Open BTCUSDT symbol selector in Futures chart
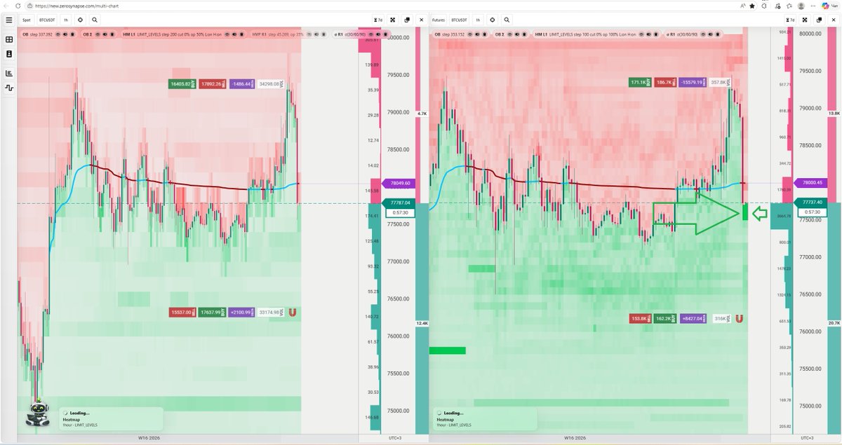 460,20
